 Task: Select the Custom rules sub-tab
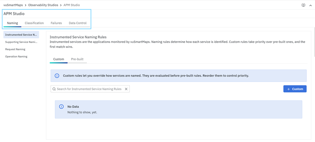coord(59,59)
